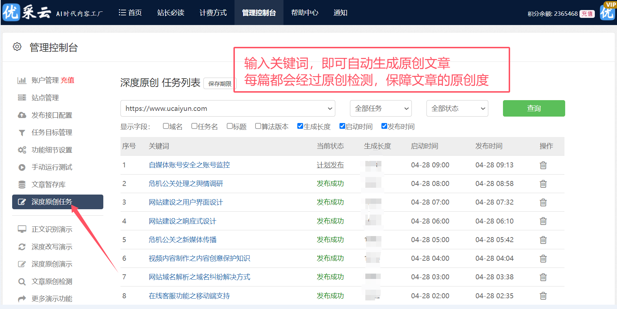Delete row 8 在线客服功能之移动端支持

tap(543, 296)
